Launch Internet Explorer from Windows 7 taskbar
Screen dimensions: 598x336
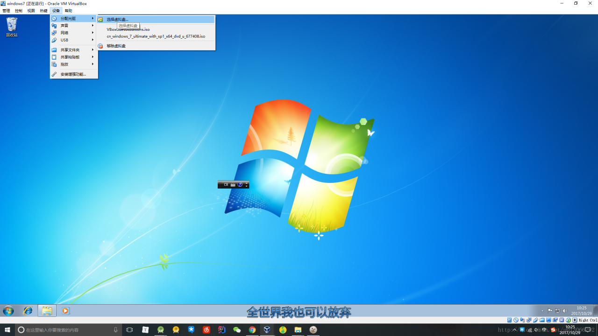[28, 311]
